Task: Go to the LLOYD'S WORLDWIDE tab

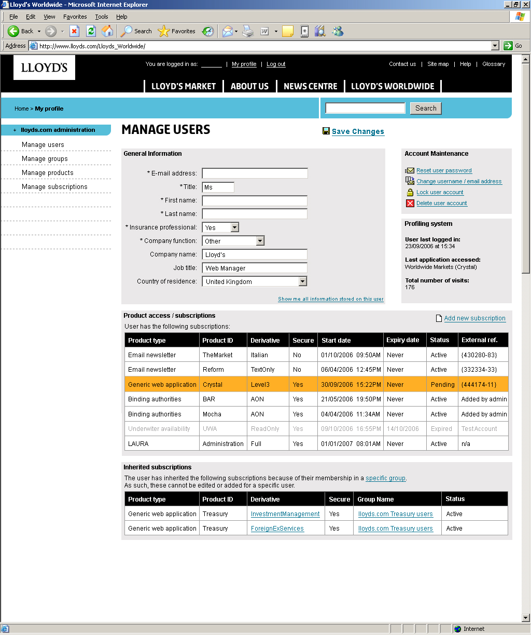Action: tap(393, 86)
